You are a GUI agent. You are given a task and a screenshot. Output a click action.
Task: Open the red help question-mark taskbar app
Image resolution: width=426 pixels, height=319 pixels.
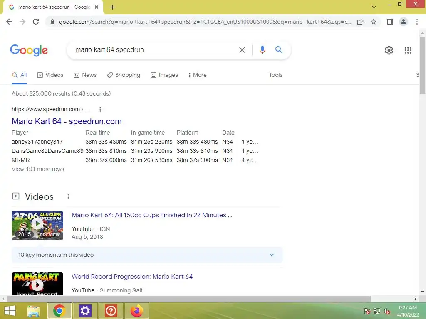111,311
